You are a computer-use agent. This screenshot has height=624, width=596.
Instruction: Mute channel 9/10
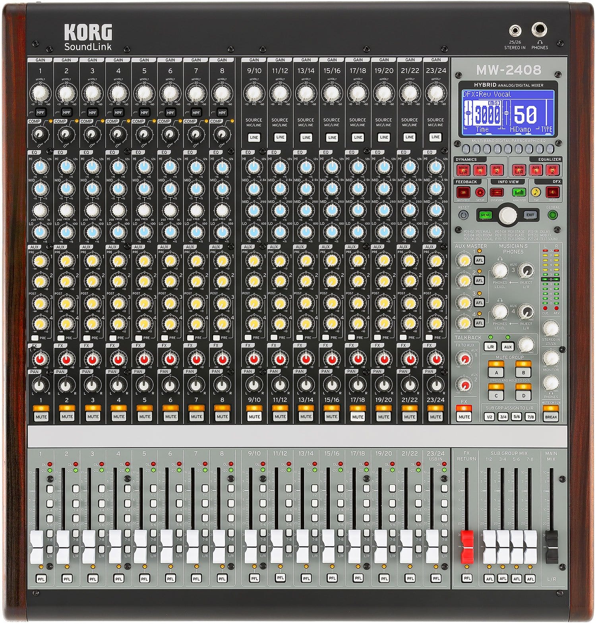(254, 417)
